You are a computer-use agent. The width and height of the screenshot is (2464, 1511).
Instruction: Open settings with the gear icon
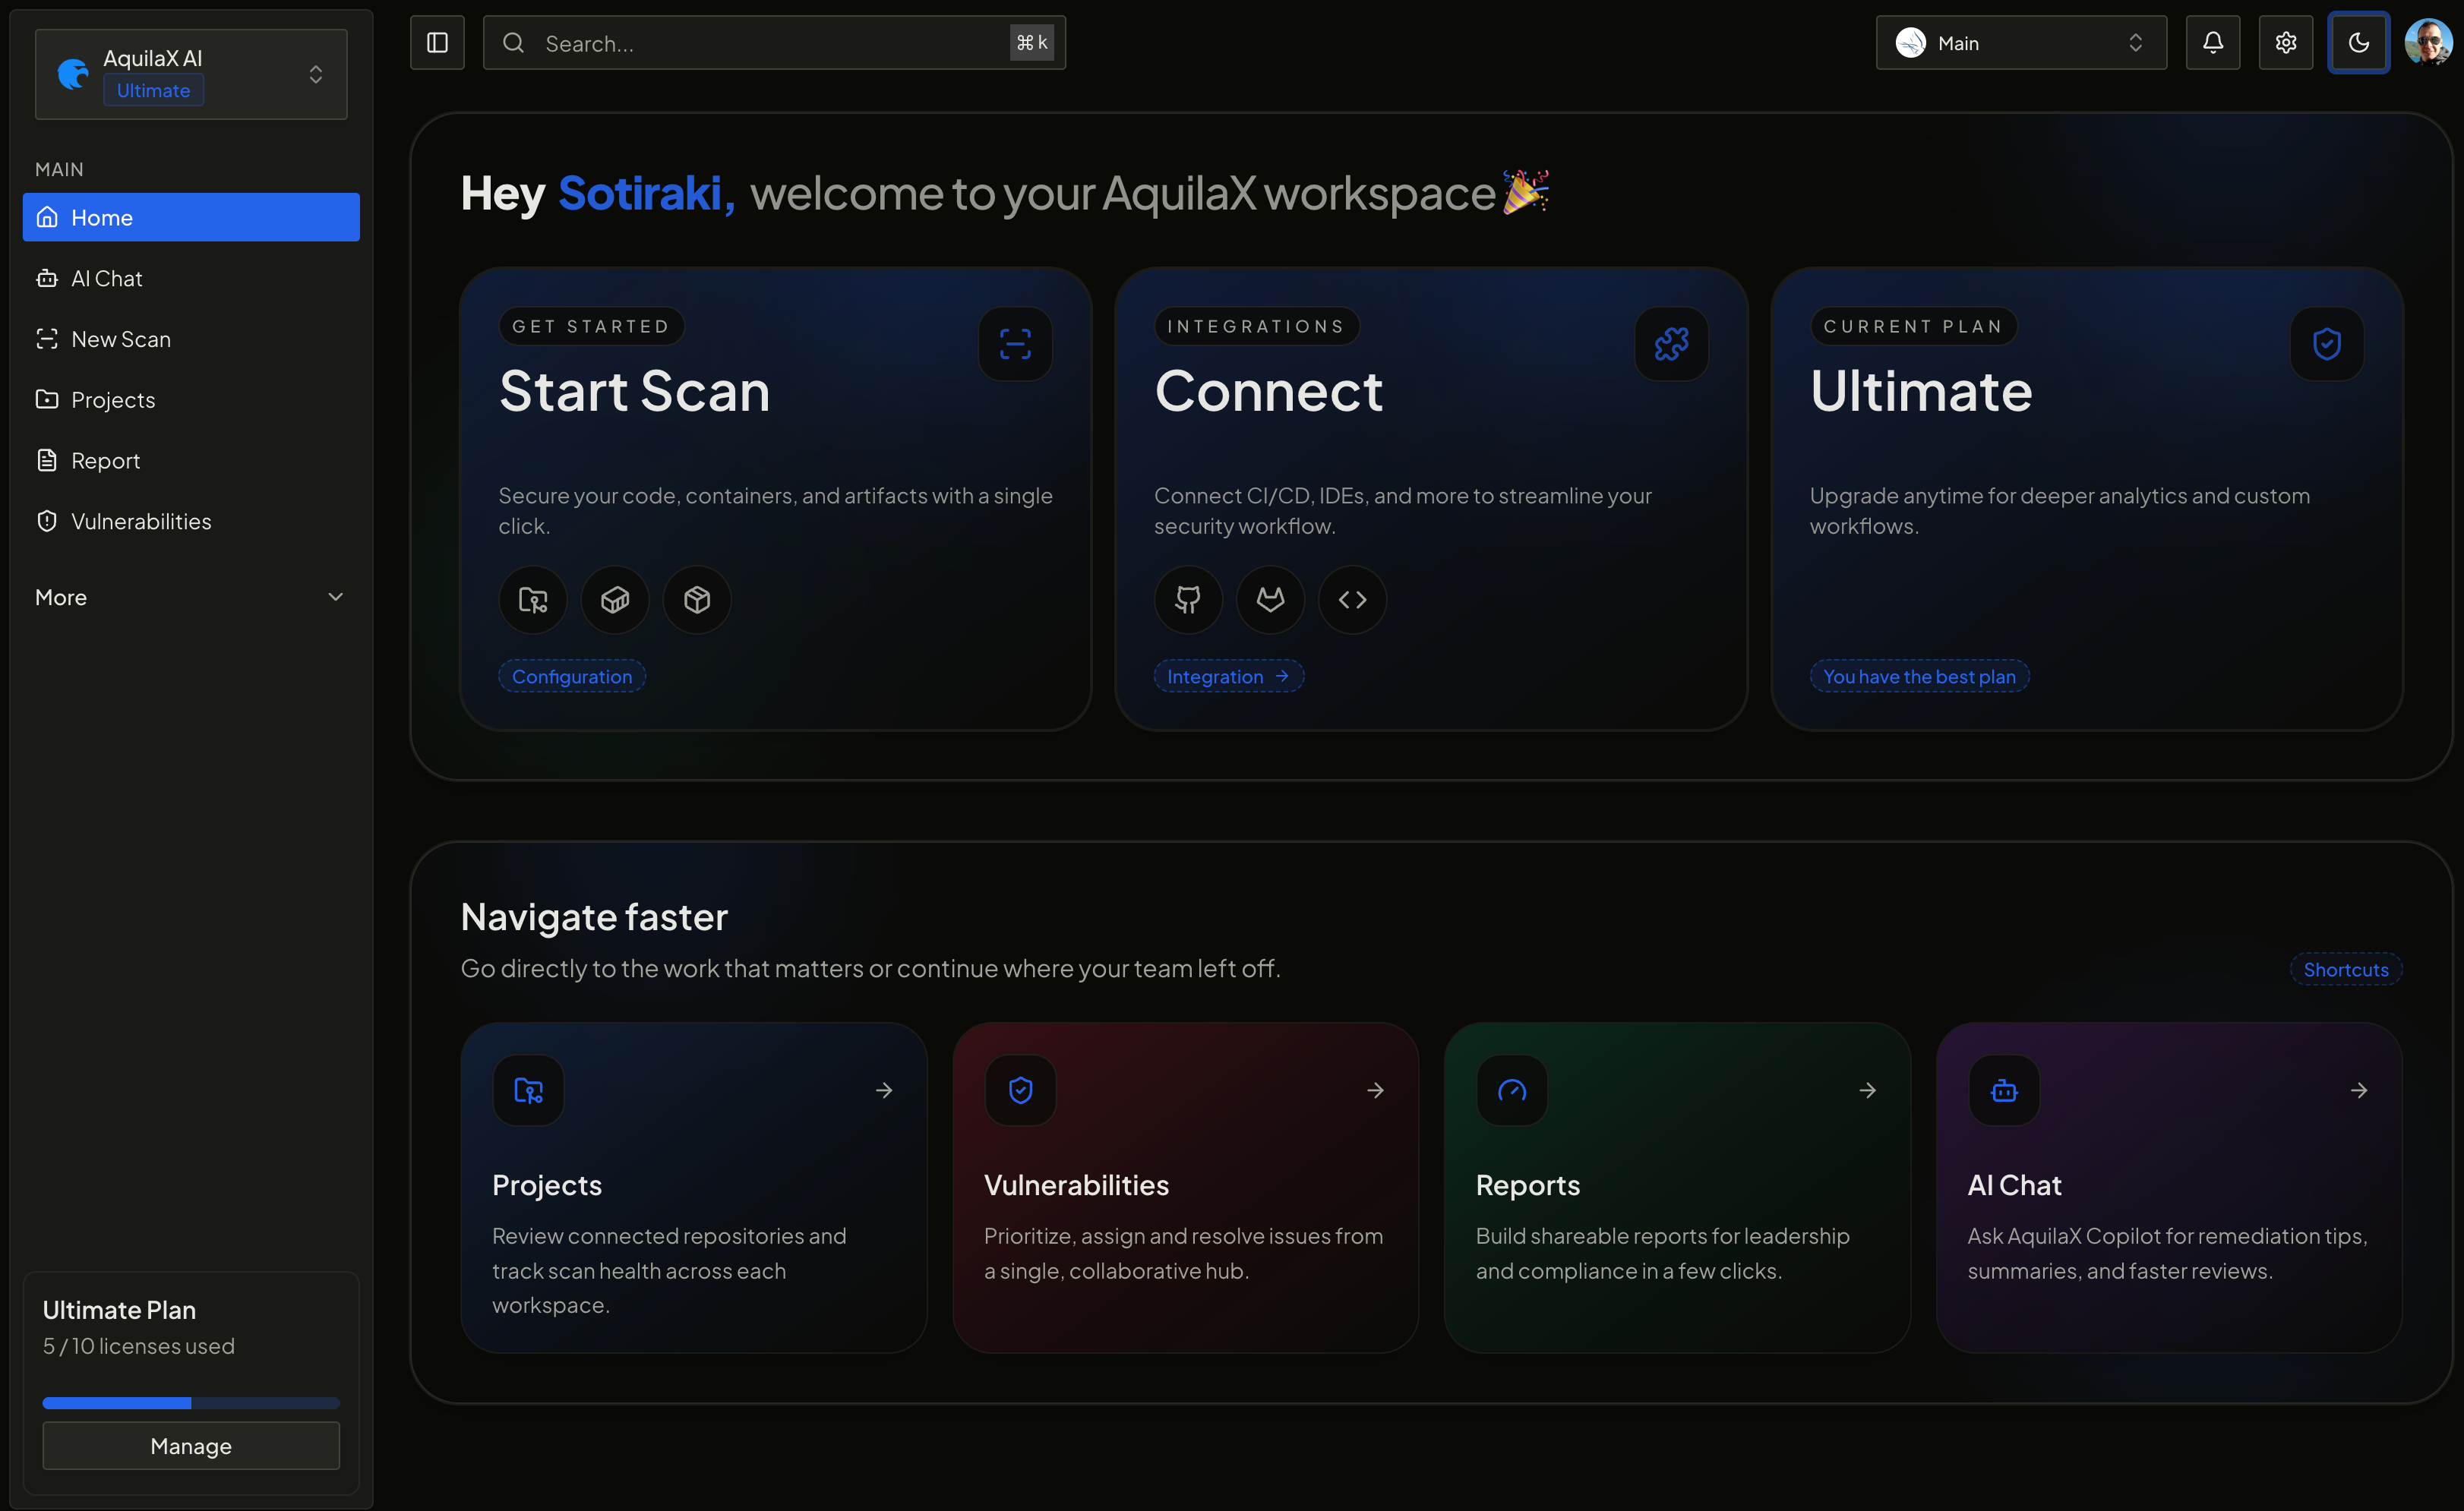pyautogui.click(x=2286, y=43)
